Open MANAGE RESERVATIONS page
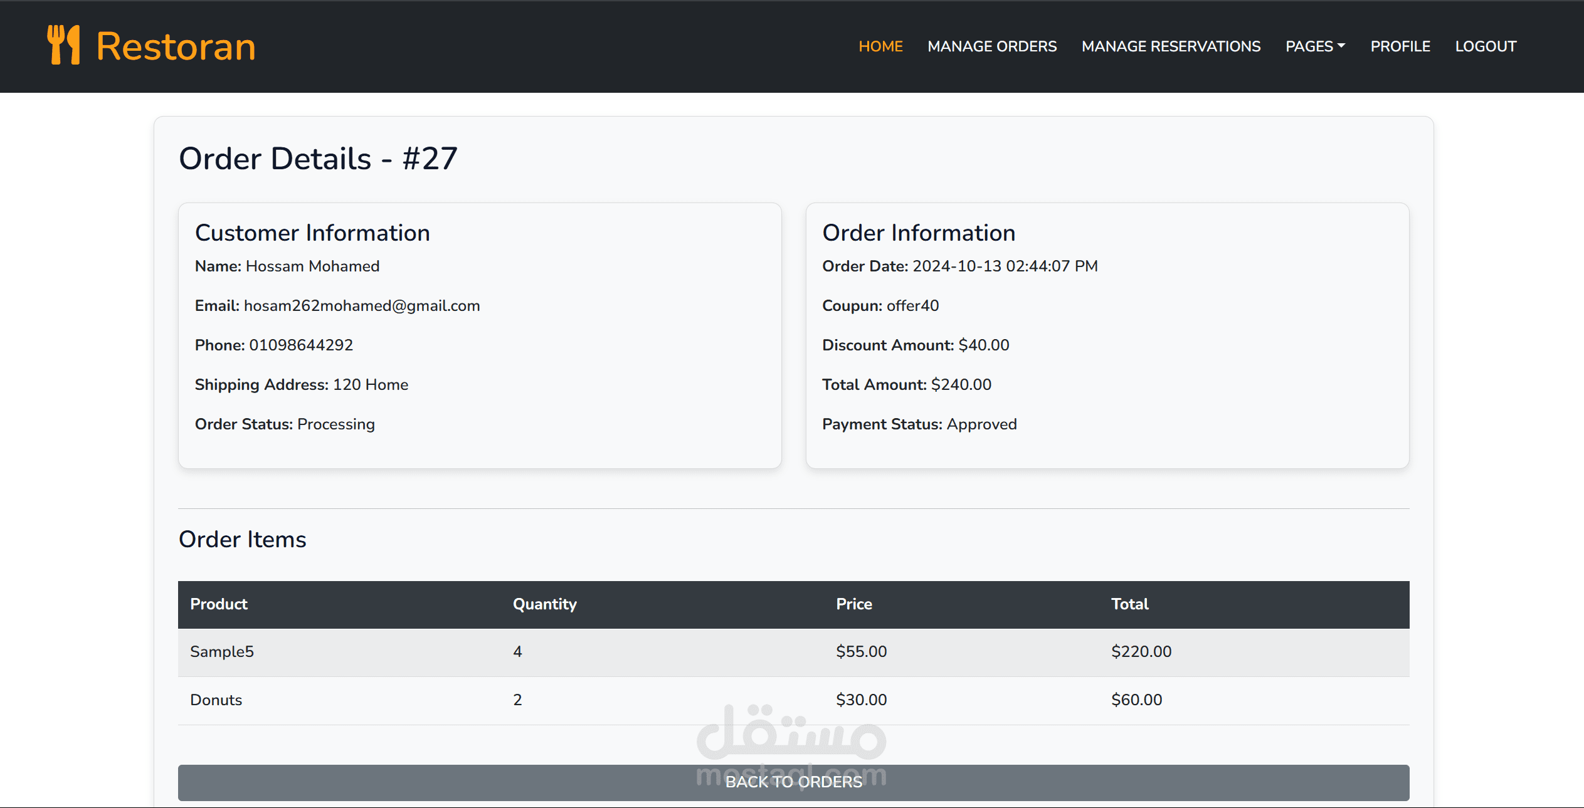Image resolution: width=1584 pixels, height=808 pixels. pyautogui.click(x=1170, y=46)
